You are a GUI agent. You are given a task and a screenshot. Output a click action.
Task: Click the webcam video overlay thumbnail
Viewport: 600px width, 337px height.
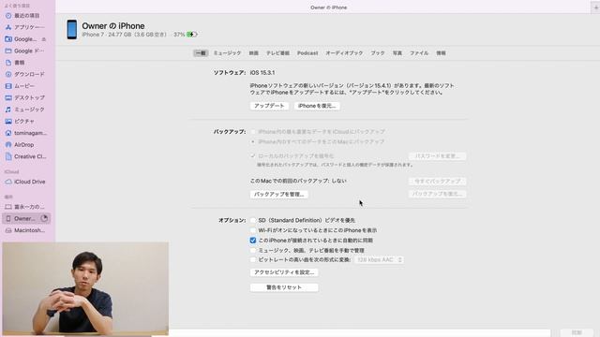click(x=85, y=288)
